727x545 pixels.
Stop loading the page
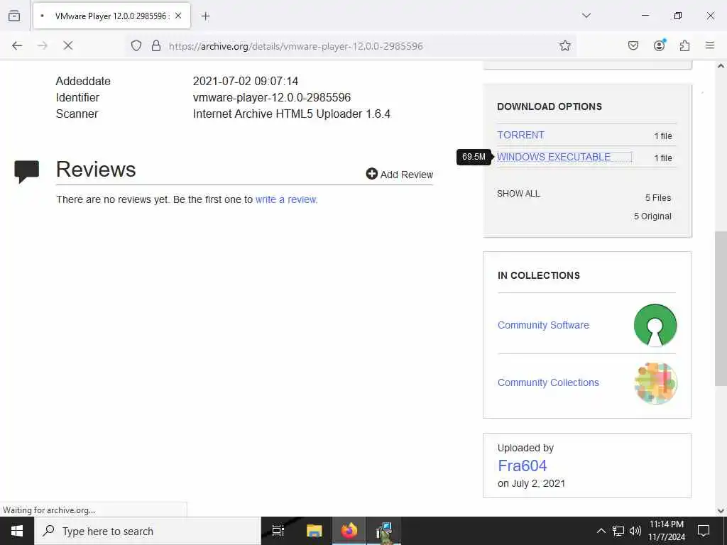(x=67, y=45)
